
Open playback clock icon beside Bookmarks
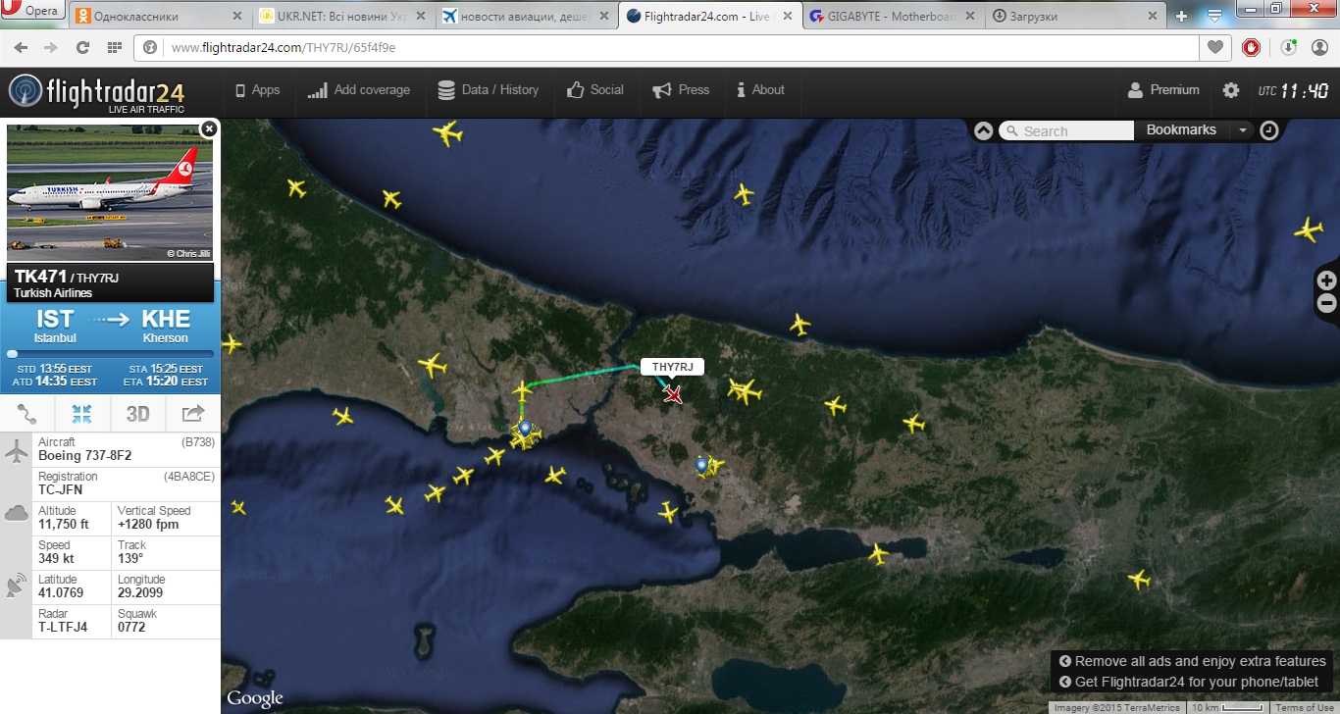[x=1269, y=130]
